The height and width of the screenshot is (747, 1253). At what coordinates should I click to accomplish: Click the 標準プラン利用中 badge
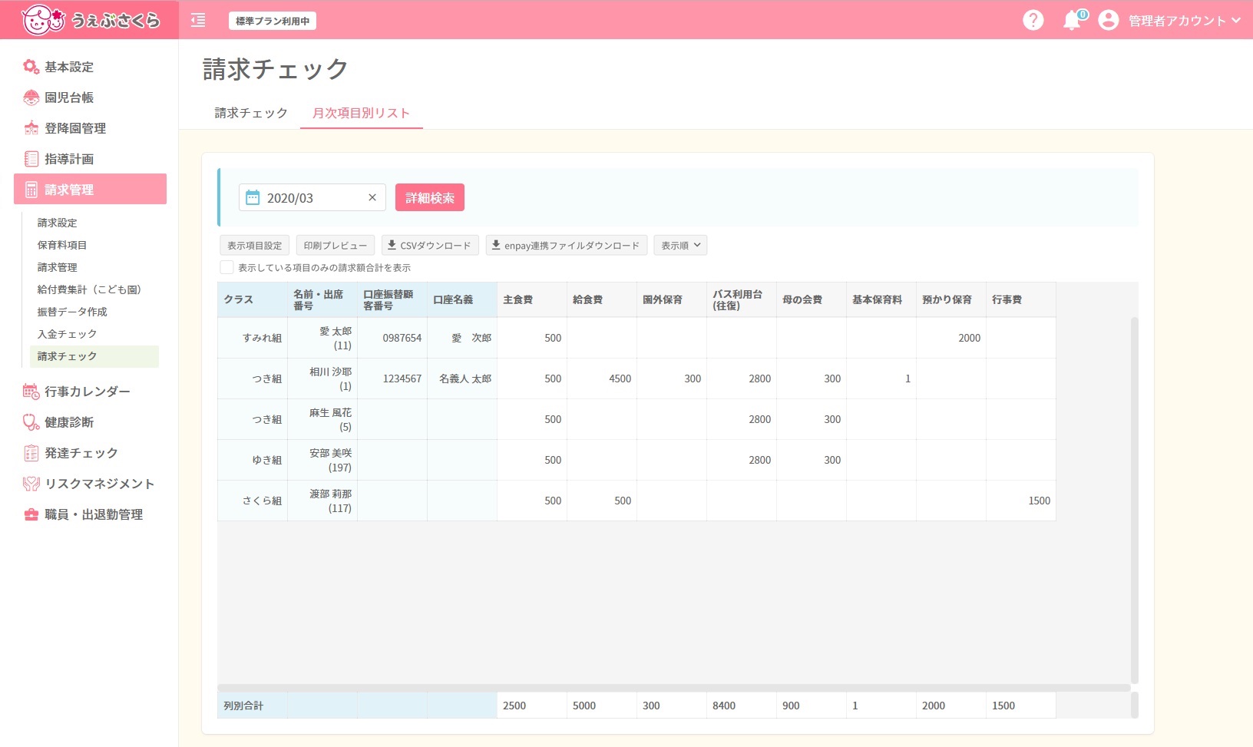pyautogui.click(x=273, y=21)
